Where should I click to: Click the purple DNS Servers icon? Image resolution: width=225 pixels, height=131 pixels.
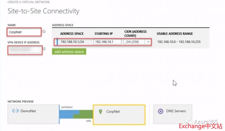click(x=161, y=111)
